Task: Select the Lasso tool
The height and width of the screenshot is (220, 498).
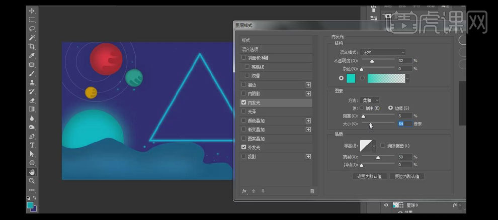Action: pos(32,29)
